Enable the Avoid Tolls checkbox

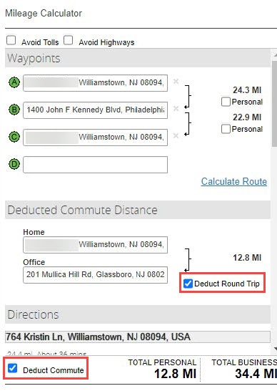(x=11, y=40)
